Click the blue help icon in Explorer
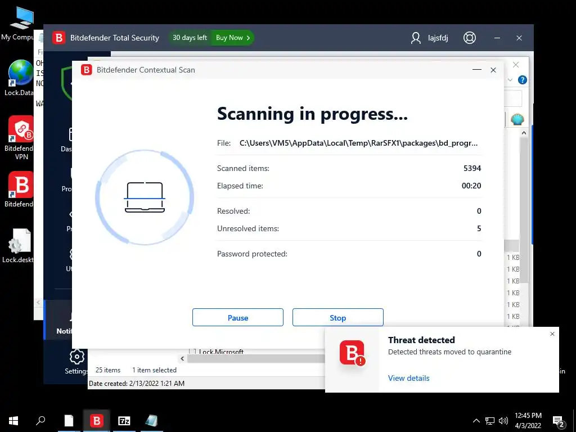This screenshot has height=432, width=576. click(x=522, y=80)
